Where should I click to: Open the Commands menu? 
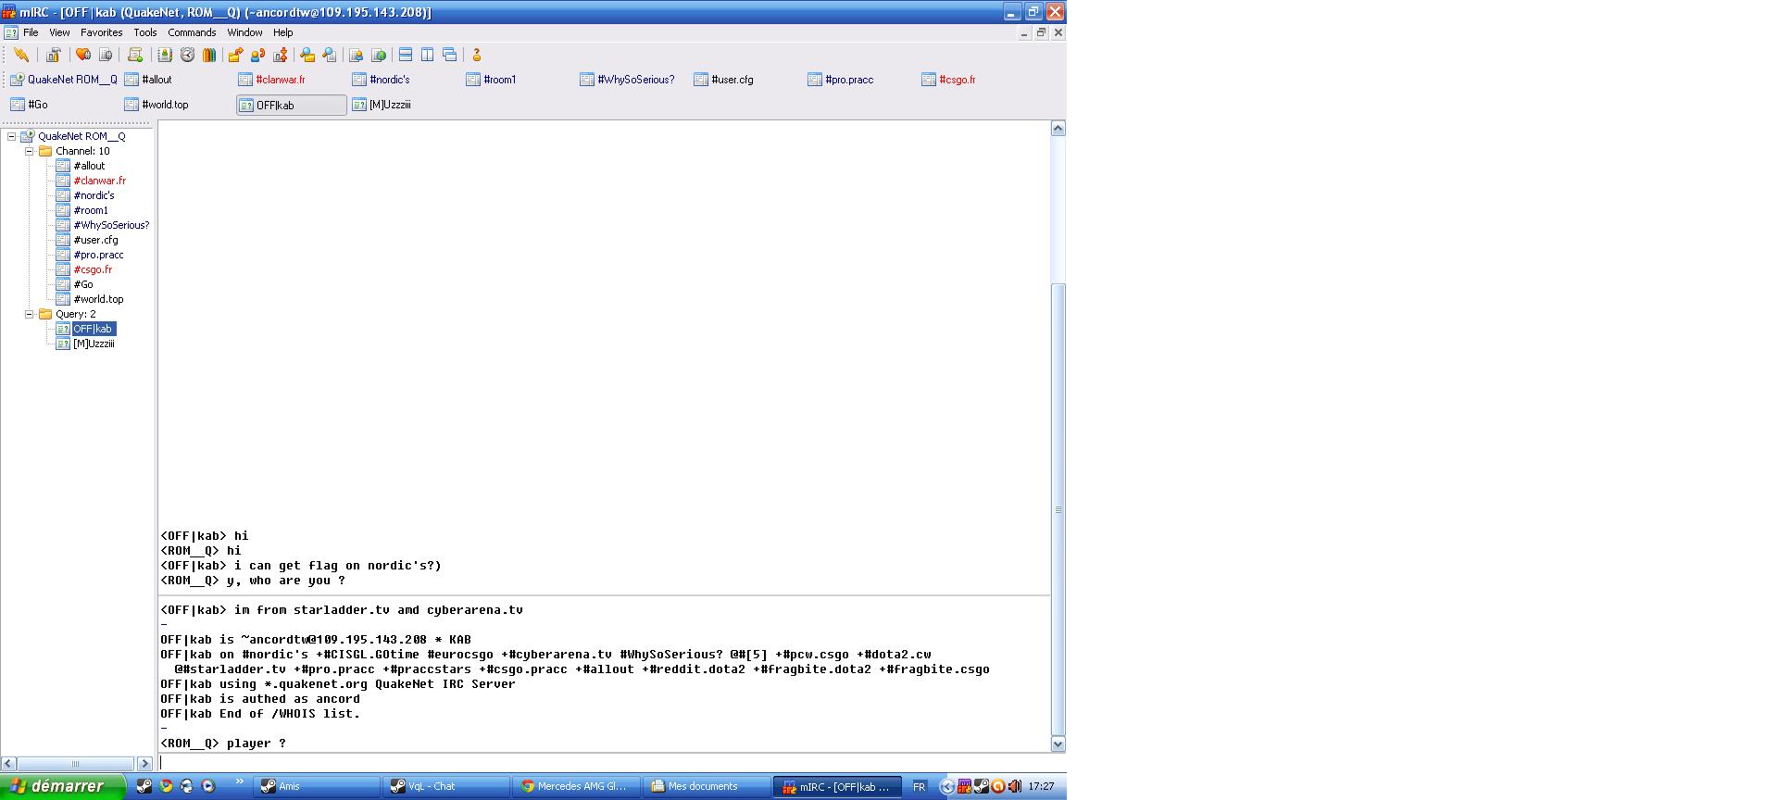192,32
